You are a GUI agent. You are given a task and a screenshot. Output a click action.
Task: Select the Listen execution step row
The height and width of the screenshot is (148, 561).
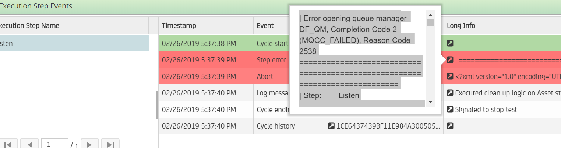pyautogui.click(x=74, y=43)
